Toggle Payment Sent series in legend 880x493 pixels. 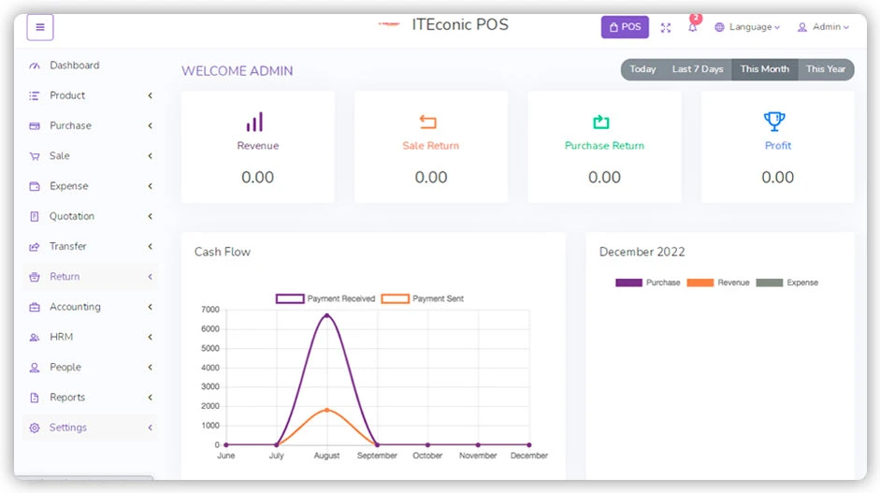(x=423, y=298)
